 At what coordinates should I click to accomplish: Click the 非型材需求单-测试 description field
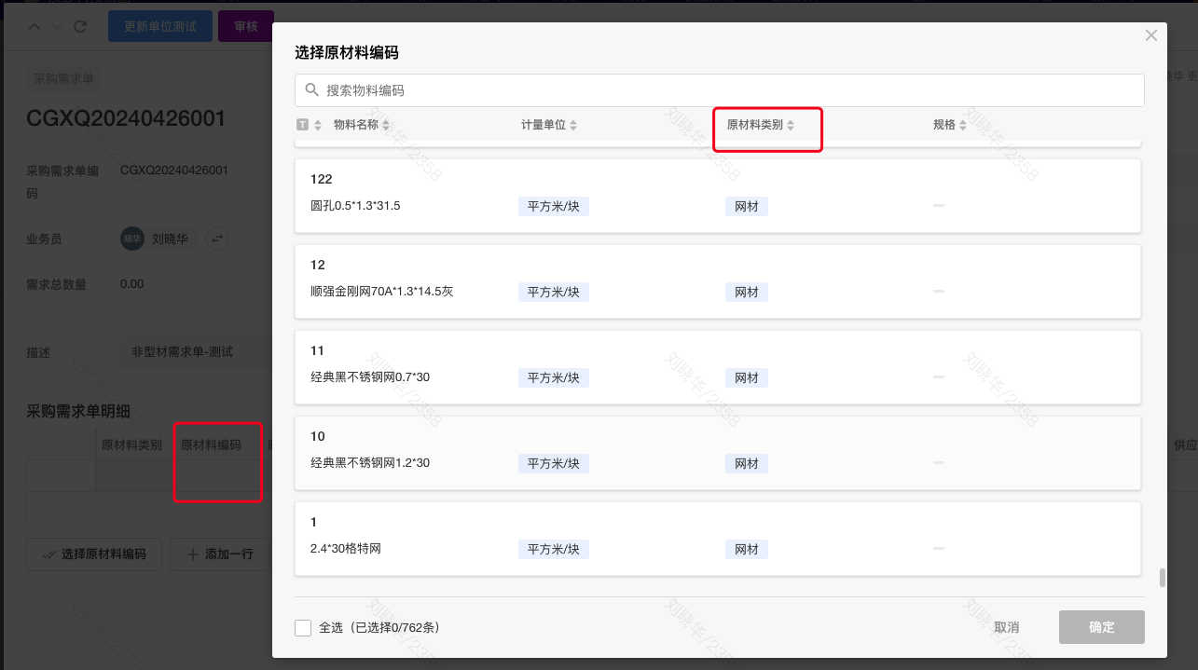pos(195,352)
